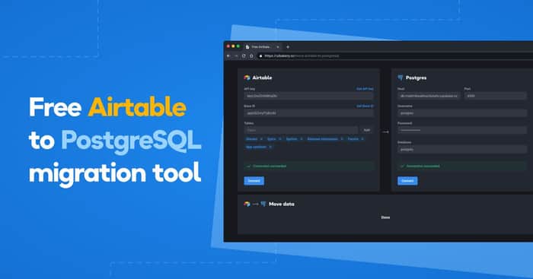Viewport: 533px width, 279px height.
Task: Remove the first table tag with x
Action: 261,139
